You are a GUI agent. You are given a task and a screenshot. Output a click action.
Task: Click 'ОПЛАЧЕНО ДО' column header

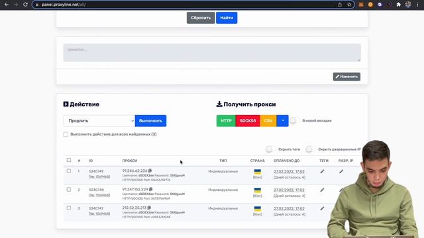pos(287,161)
